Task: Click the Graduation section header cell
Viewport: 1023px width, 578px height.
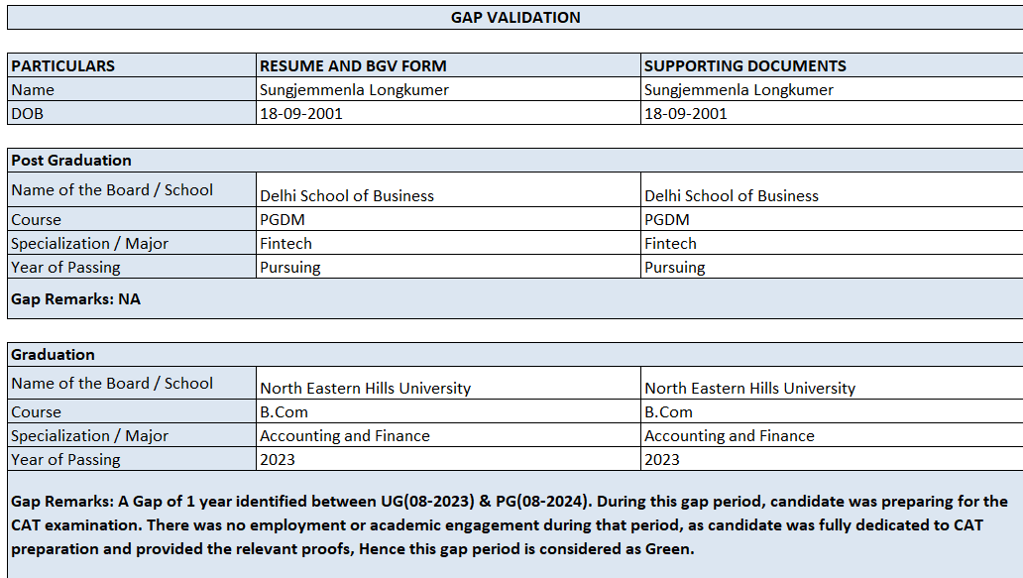Action: [x=54, y=355]
